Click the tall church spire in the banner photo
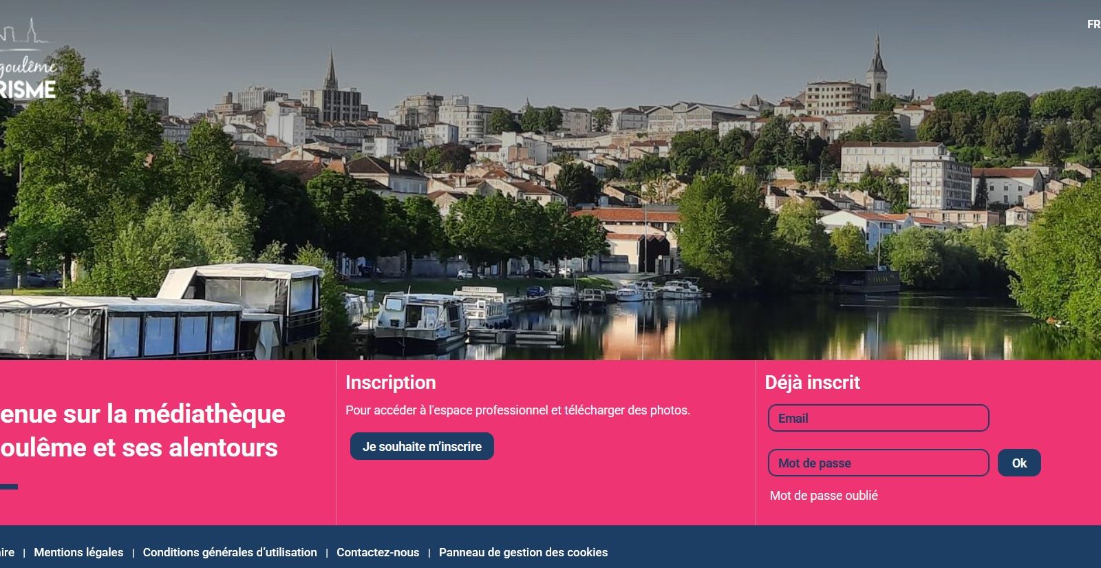Image resolution: width=1101 pixels, height=568 pixels. click(x=877, y=65)
